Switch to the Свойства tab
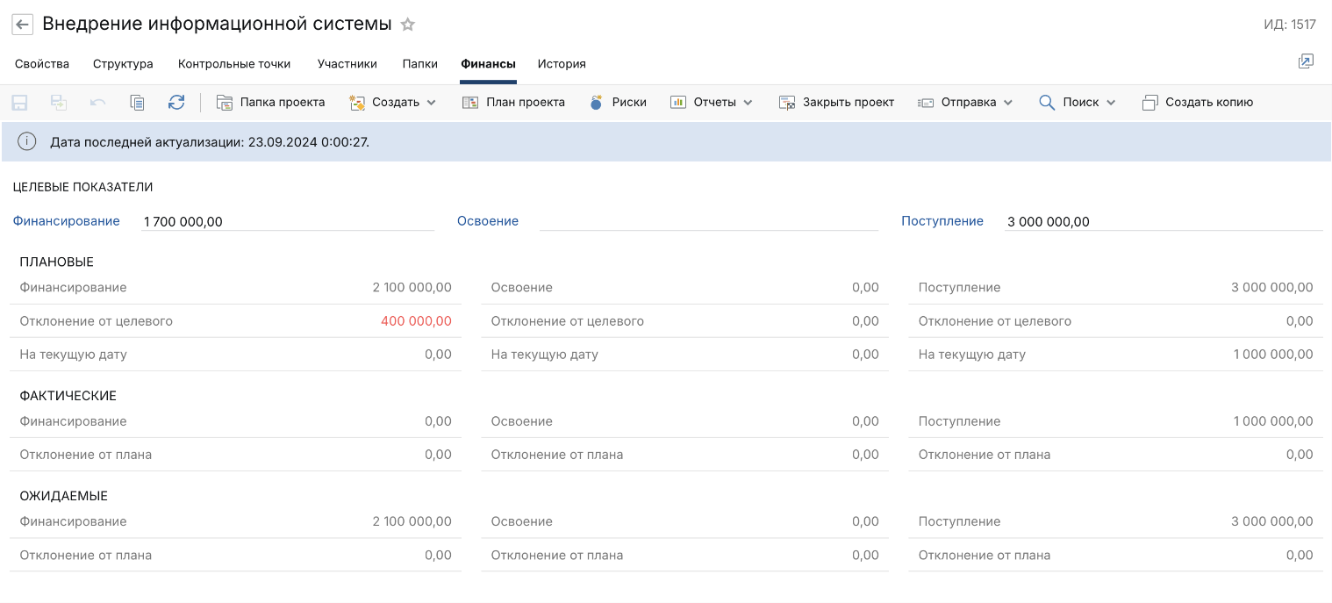This screenshot has width=1332, height=603. pos(42,64)
